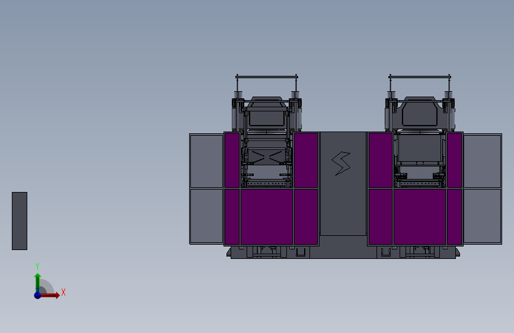Select the upper gray panel on the right end
514x333 pixels.
click(482, 161)
